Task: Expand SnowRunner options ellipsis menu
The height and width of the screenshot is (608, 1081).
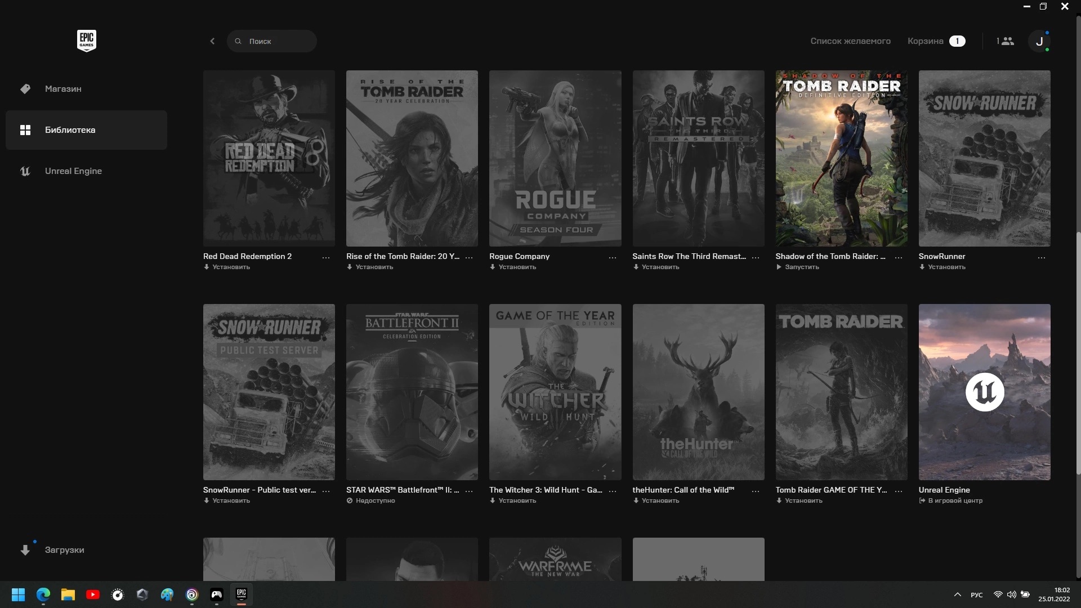Action: tap(1041, 257)
